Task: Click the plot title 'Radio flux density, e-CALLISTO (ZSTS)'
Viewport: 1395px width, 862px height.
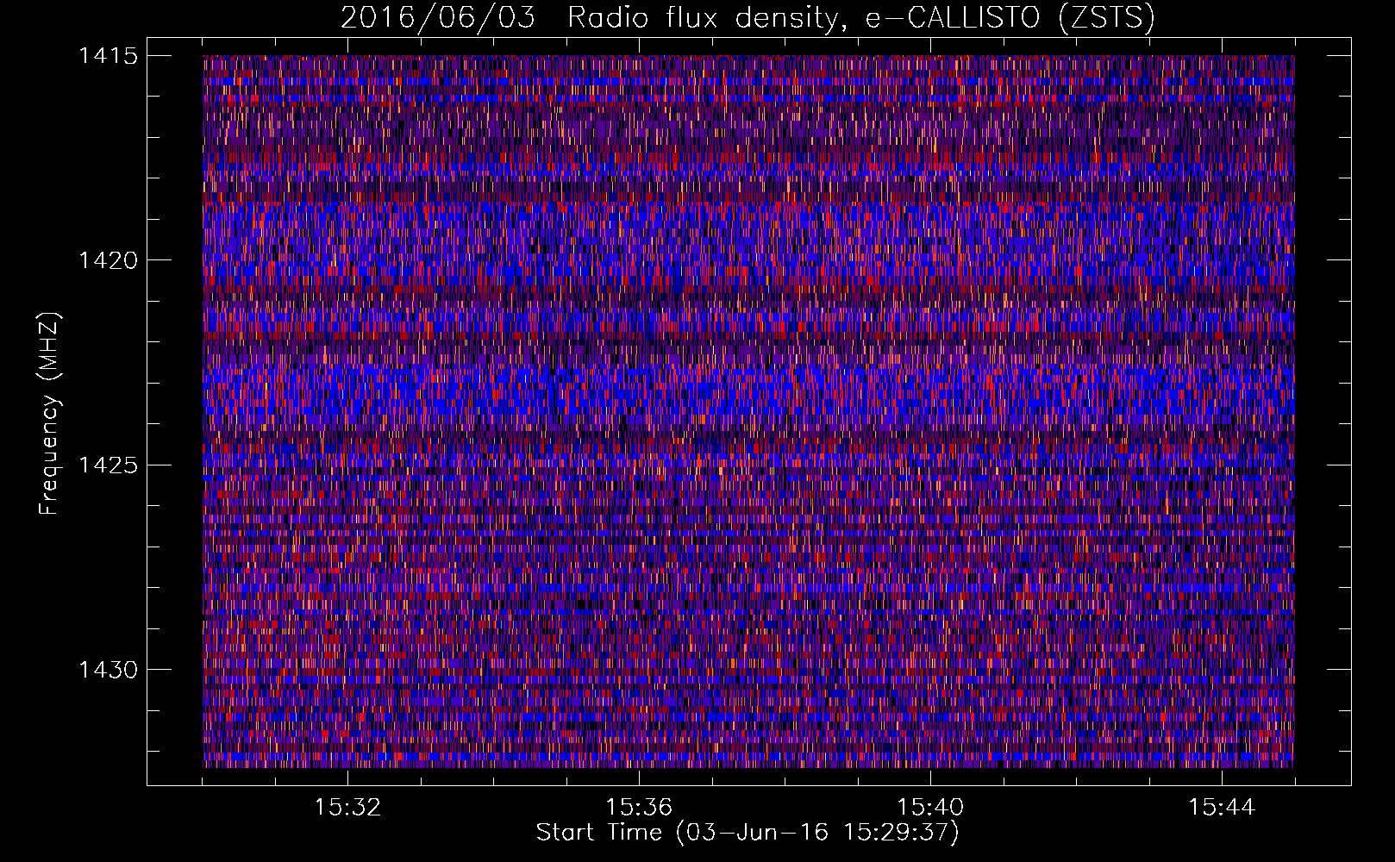Action: tap(860, 18)
